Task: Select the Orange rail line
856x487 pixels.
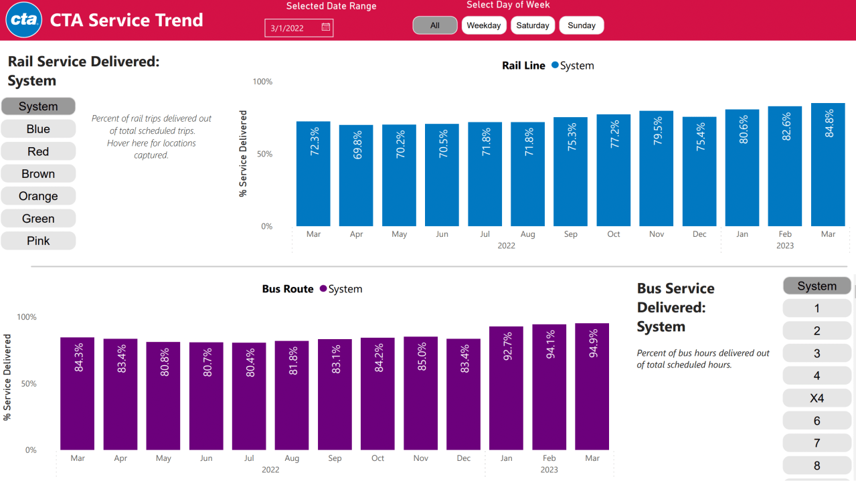Action: click(38, 195)
